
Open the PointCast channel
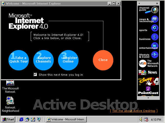pyautogui.click(x=149, y=90)
